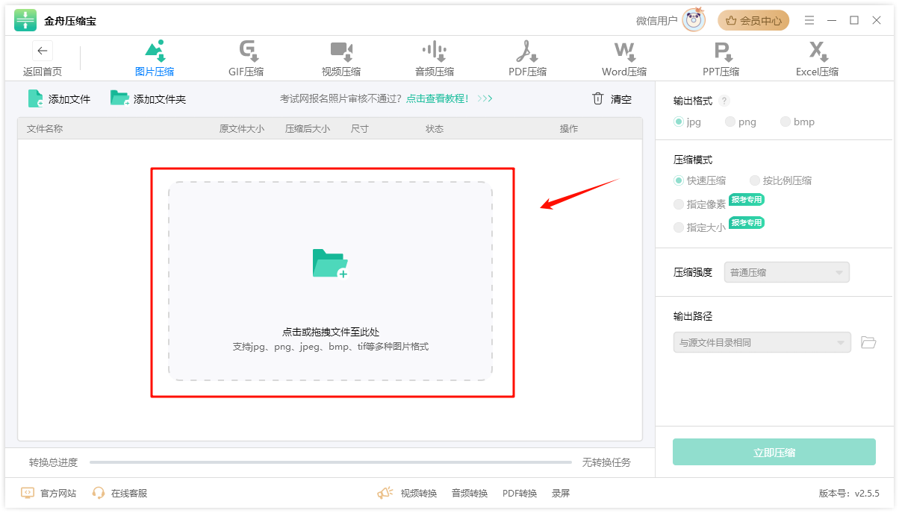Click the 无转换任务 status text
Image resolution: width=899 pixels, height=513 pixels.
coord(606,462)
